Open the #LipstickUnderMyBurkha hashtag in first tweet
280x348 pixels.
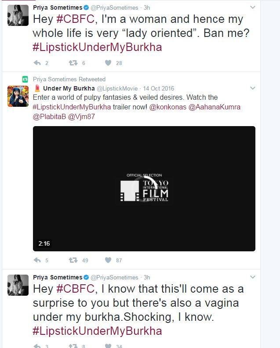[x=97, y=47]
